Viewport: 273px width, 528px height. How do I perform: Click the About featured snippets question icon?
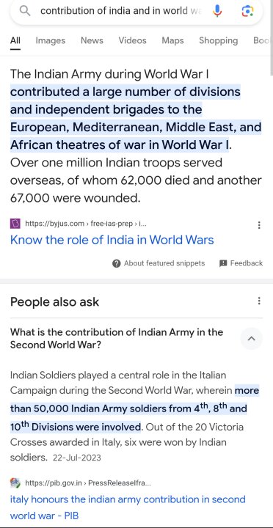coord(116,263)
